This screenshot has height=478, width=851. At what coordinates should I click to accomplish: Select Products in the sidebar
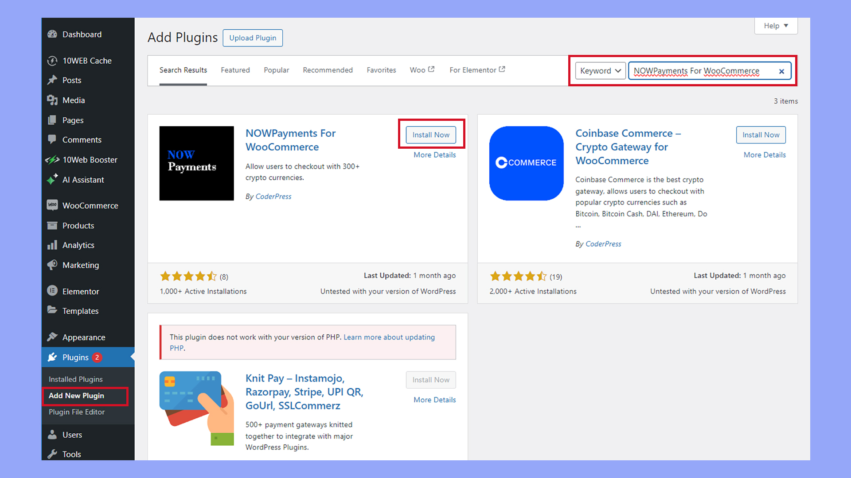point(77,225)
